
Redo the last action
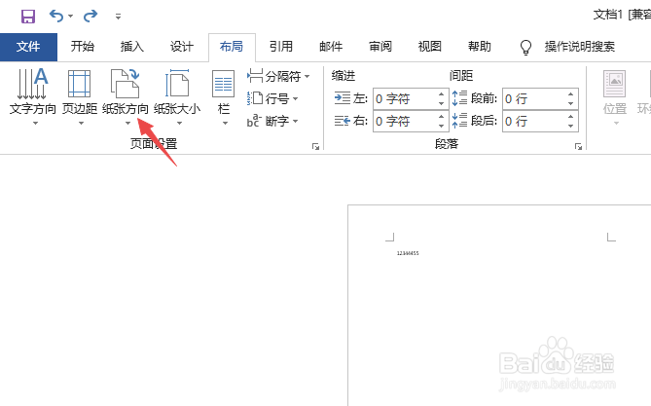[90, 17]
